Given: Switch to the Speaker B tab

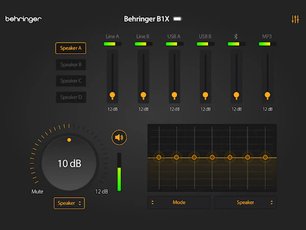Looking at the screenshot, I should [x=71, y=65].
